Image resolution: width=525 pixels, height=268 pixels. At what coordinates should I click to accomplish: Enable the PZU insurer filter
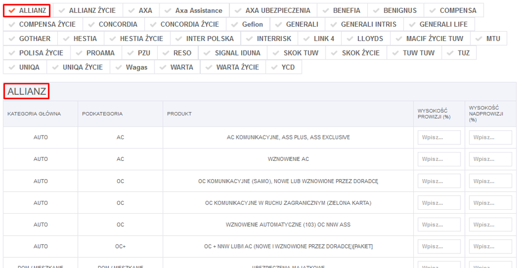(139, 53)
